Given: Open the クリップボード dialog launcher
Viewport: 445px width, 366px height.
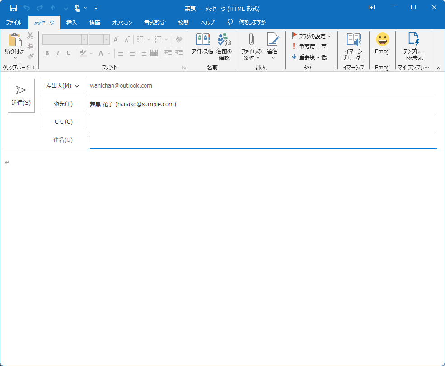Looking at the screenshot, I should [x=35, y=68].
